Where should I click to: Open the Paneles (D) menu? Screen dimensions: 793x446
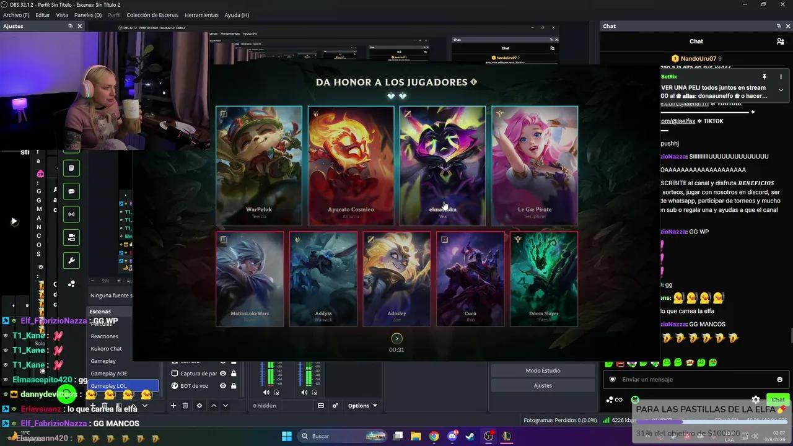tap(88, 15)
